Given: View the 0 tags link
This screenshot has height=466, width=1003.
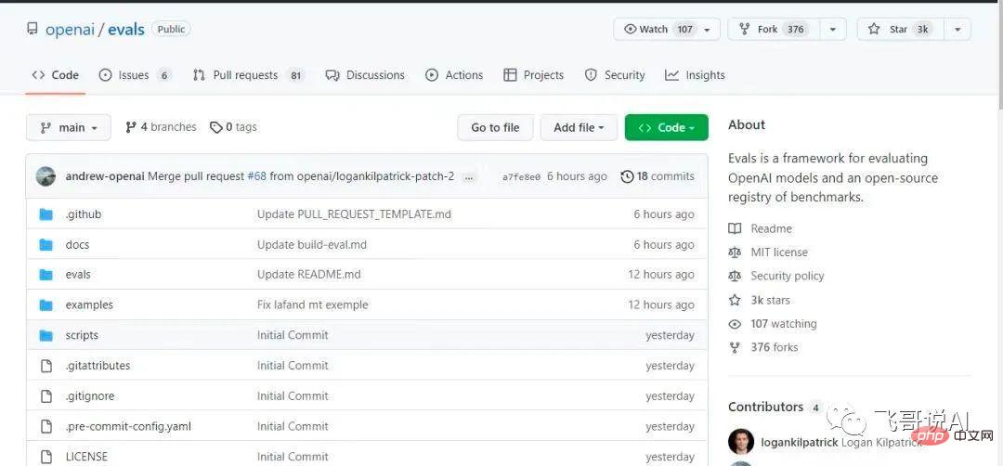Looking at the screenshot, I should pos(233,127).
